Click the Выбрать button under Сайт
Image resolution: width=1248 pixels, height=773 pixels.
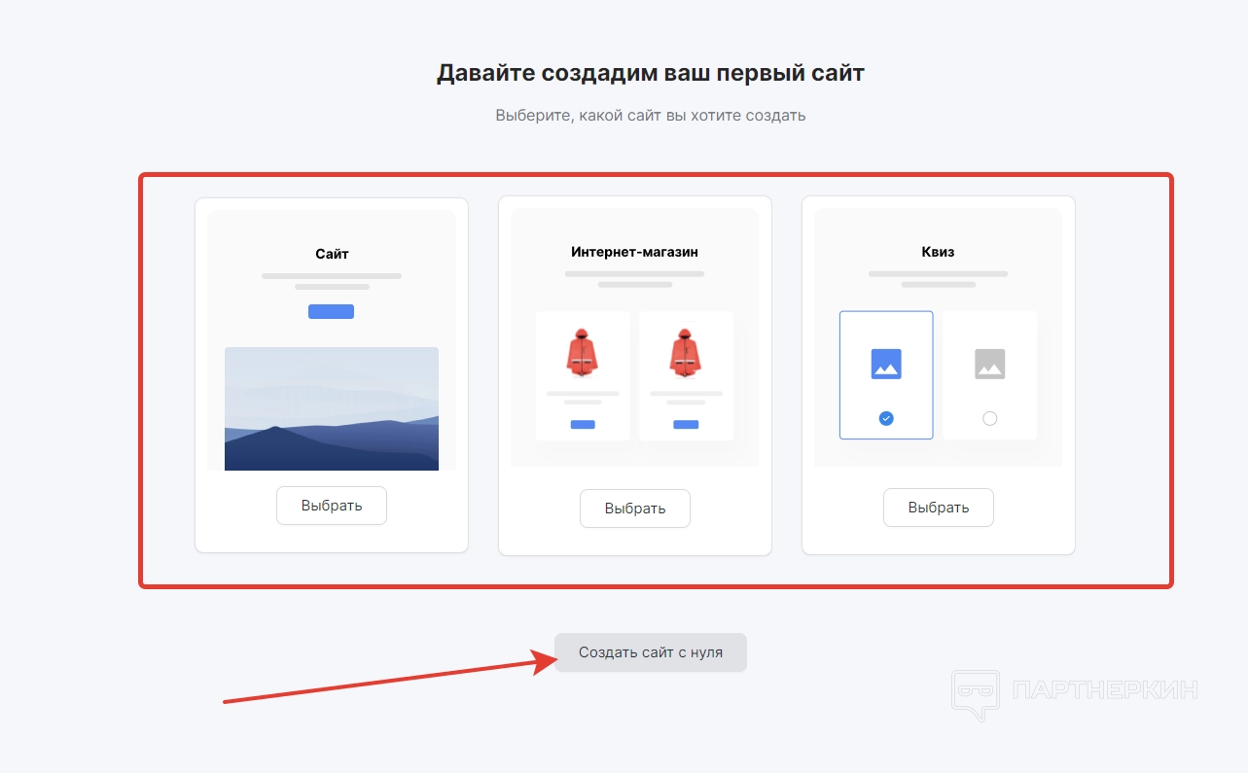click(x=332, y=506)
